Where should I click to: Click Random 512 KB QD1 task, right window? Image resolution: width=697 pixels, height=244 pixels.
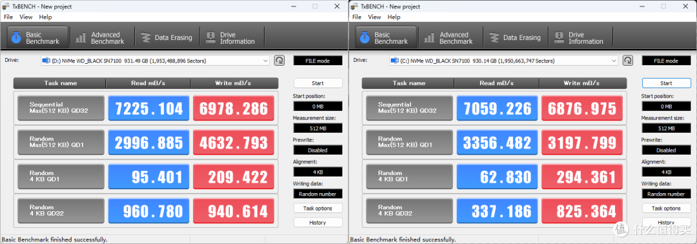[x=409, y=142]
